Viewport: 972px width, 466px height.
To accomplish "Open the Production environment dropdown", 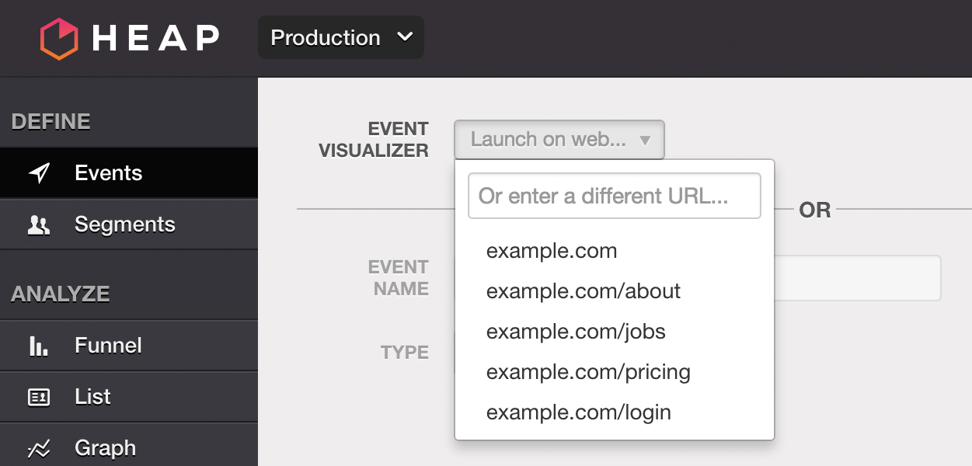I will point(341,38).
